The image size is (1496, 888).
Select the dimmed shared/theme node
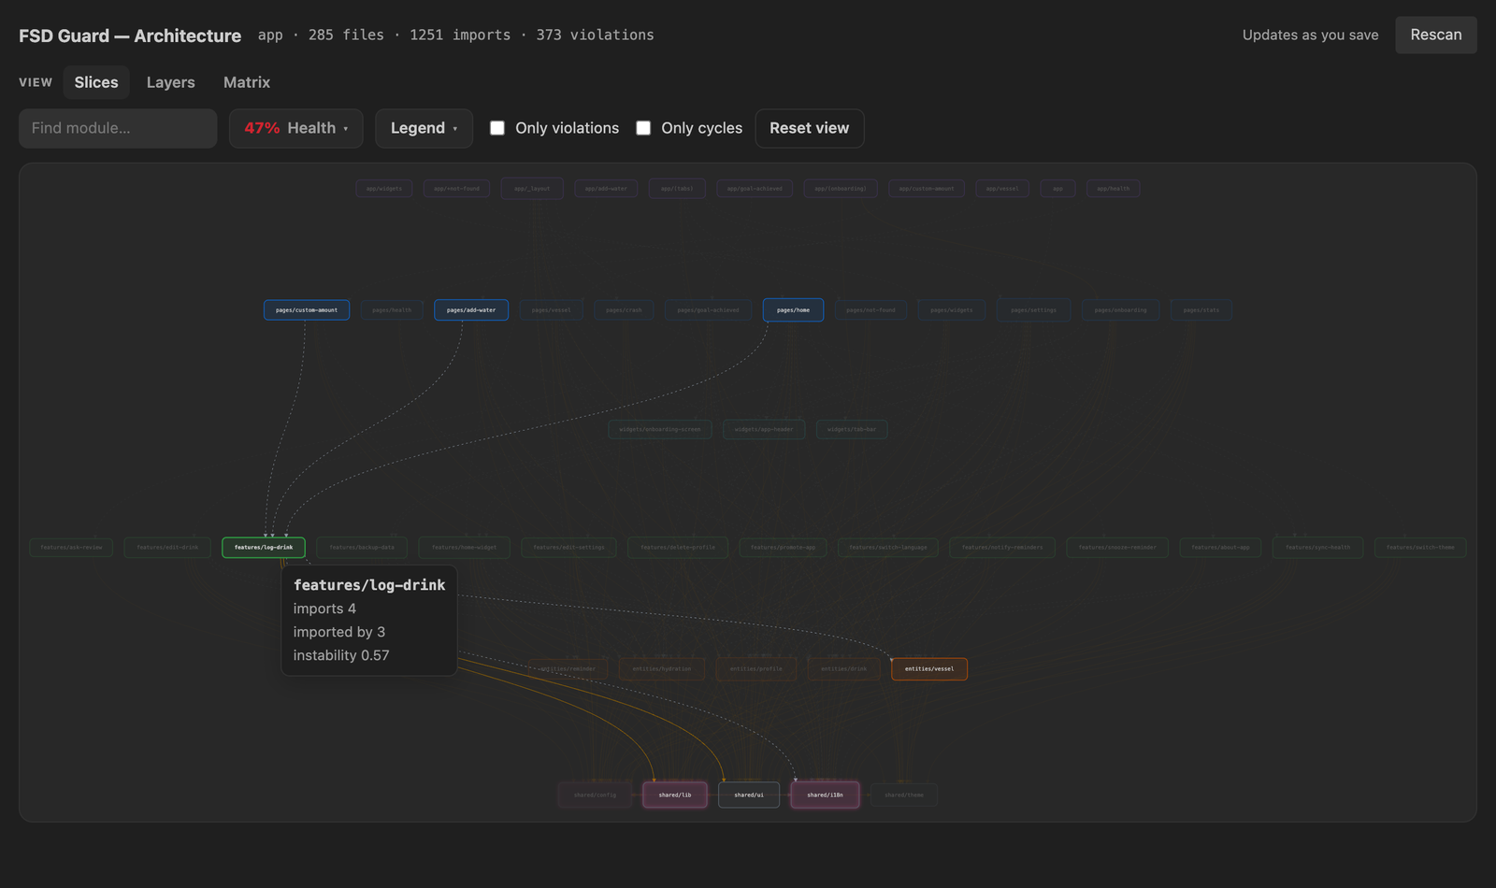pyautogui.click(x=904, y=795)
